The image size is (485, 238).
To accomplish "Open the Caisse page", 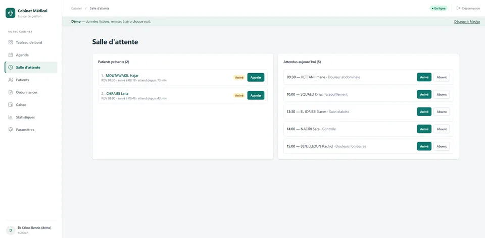I will (x=31, y=105).
